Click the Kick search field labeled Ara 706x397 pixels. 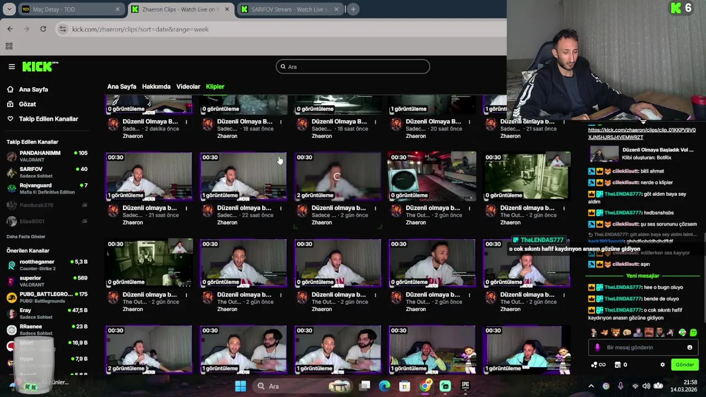[x=353, y=67]
